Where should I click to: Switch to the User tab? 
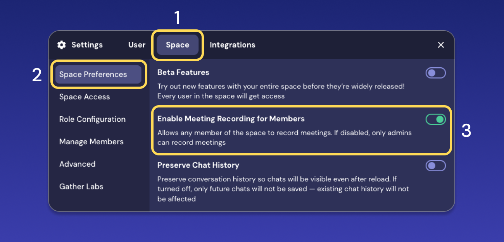click(x=137, y=45)
